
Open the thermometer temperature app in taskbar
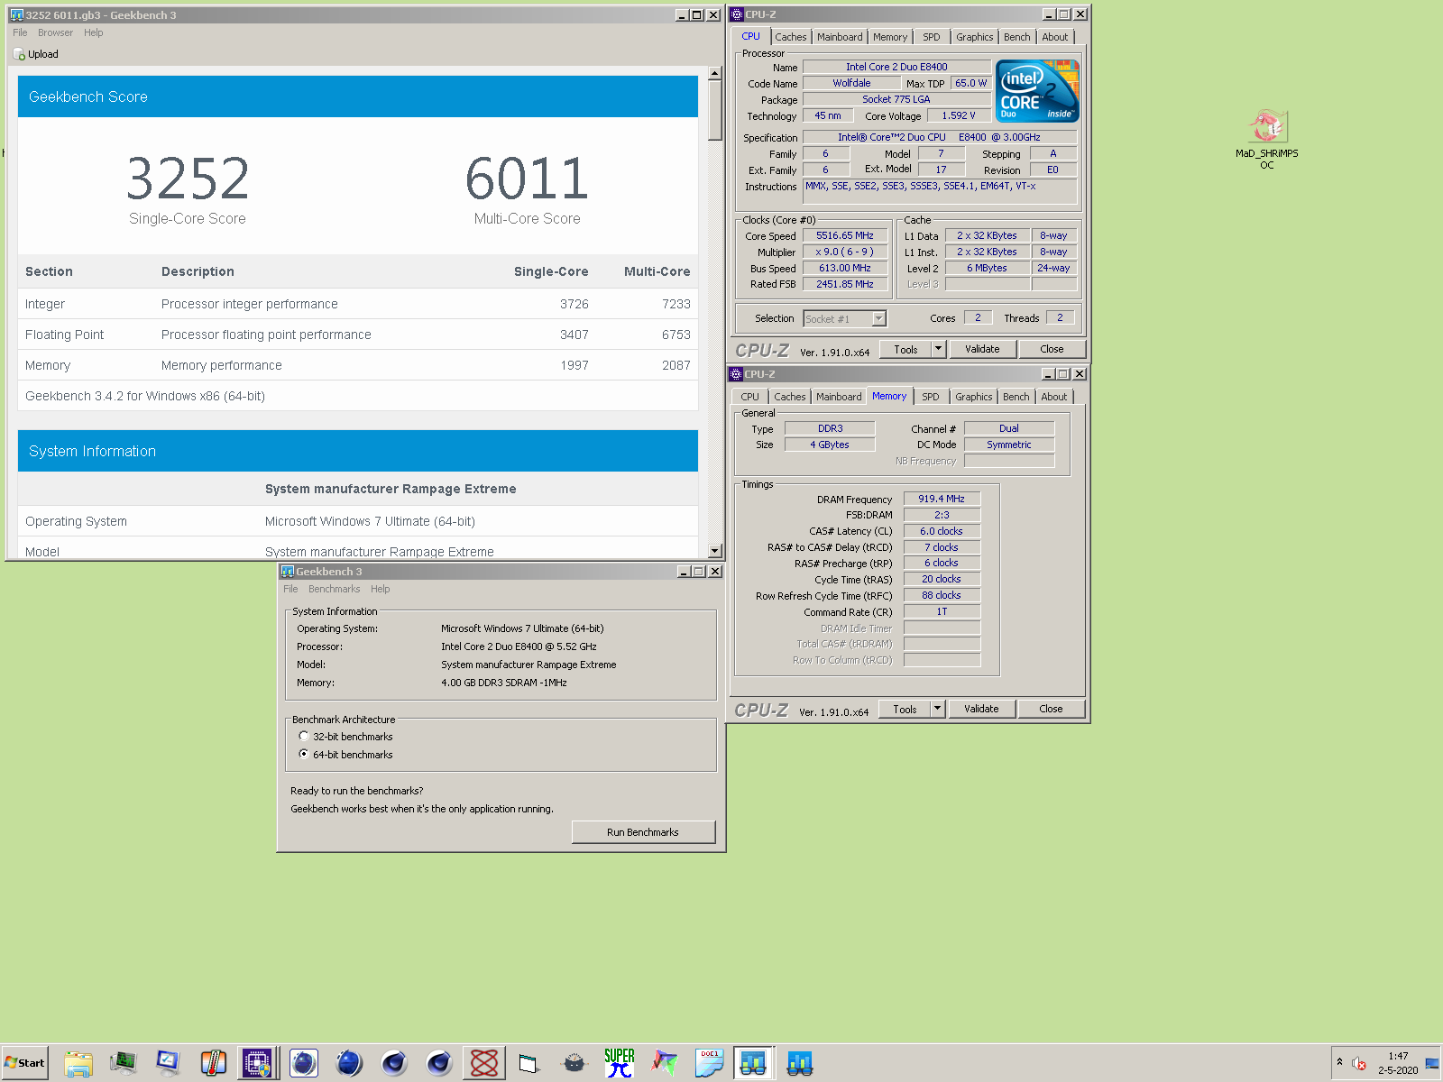click(x=214, y=1063)
